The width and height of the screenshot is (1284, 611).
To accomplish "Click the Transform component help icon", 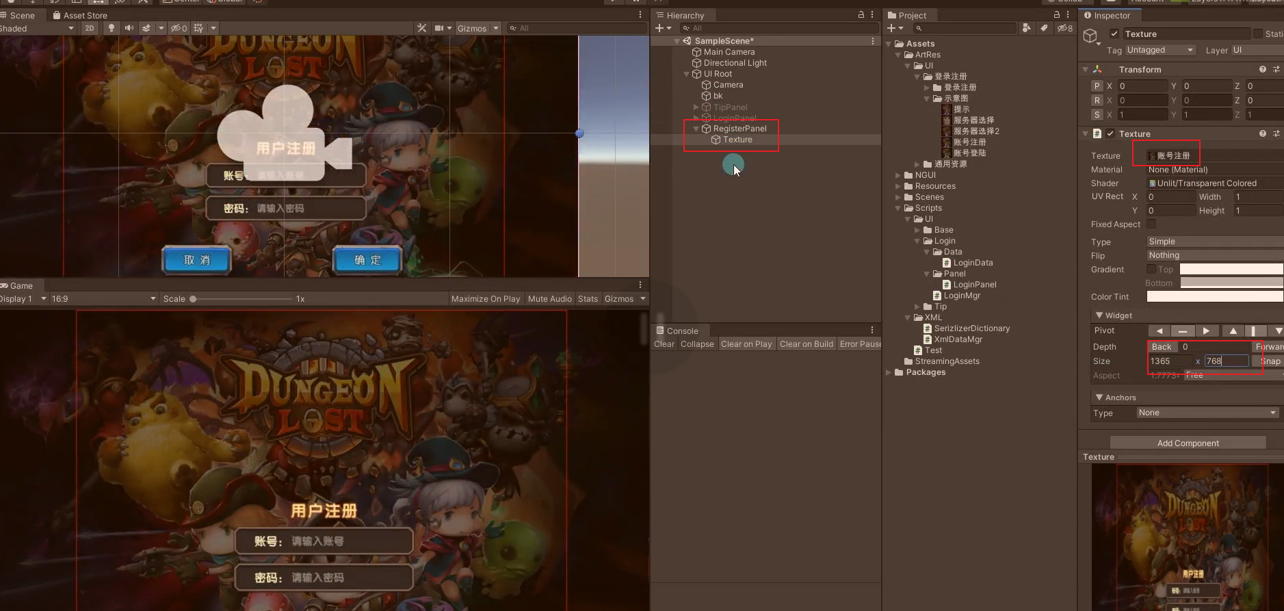I will 1262,69.
